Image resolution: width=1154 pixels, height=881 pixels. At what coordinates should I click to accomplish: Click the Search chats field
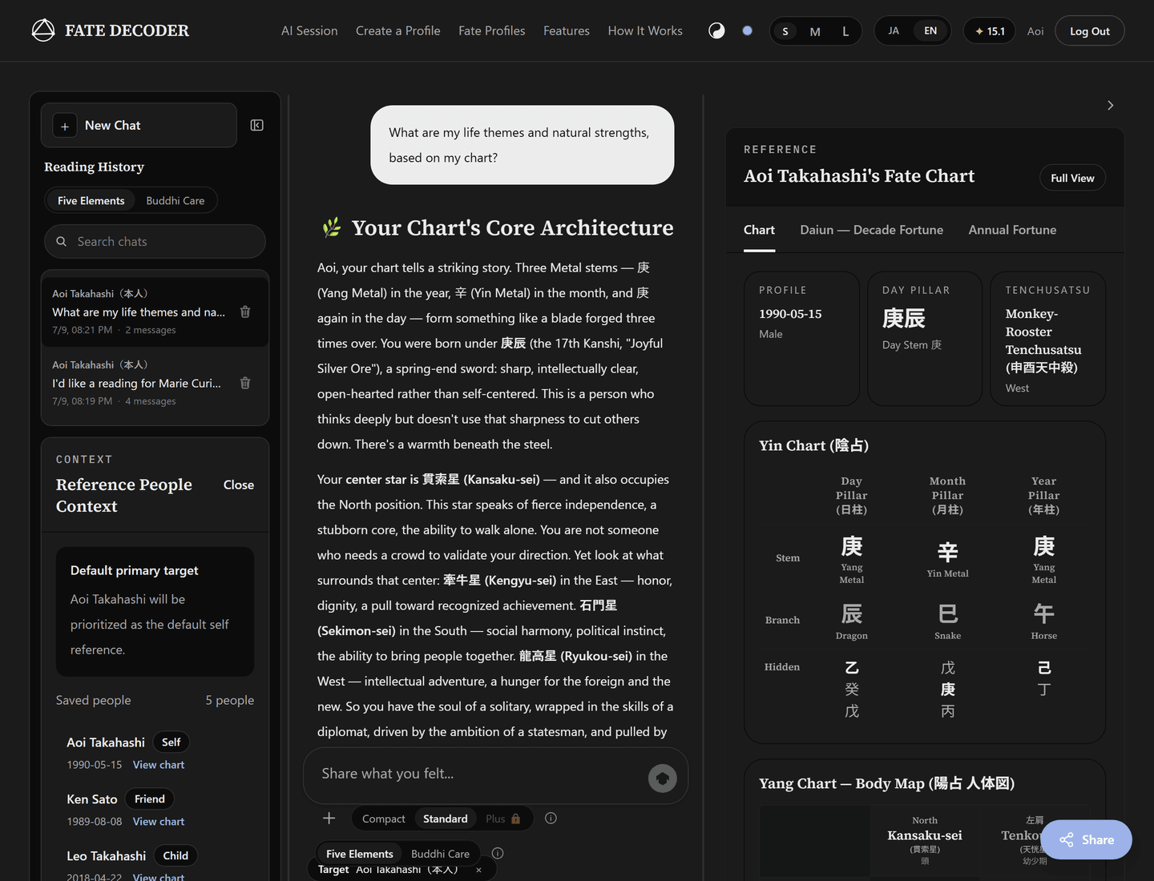(155, 241)
